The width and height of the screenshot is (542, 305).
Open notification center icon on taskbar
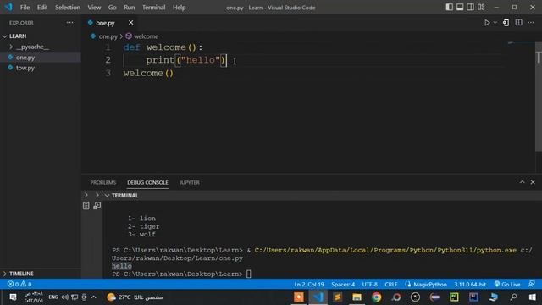13,297
